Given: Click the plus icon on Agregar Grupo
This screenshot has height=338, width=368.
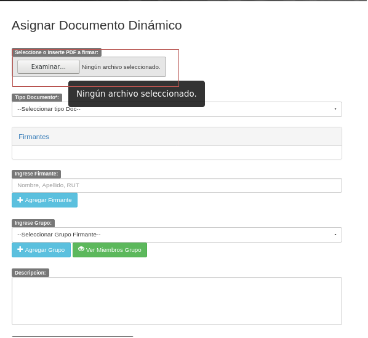Looking at the screenshot, I should click(x=20, y=249).
